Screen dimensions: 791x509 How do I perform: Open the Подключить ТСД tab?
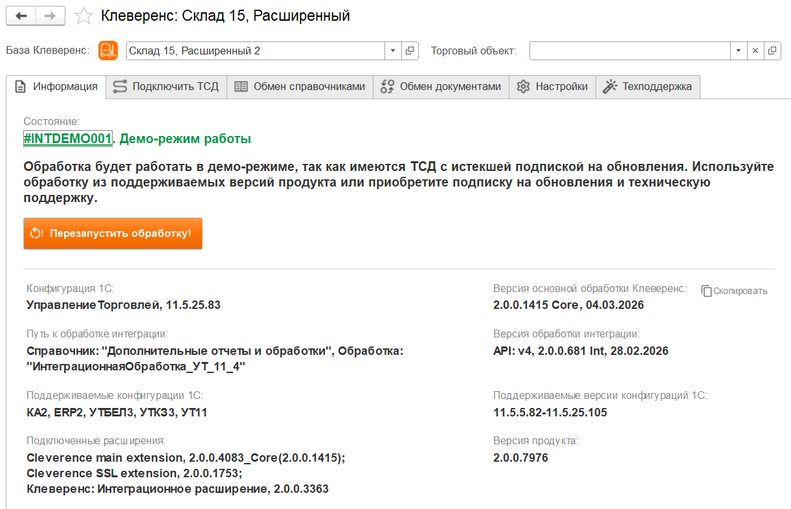coord(166,87)
